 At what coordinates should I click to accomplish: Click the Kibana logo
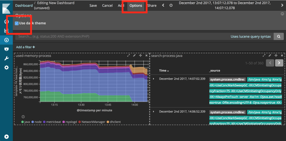click(x=6, y=8)
